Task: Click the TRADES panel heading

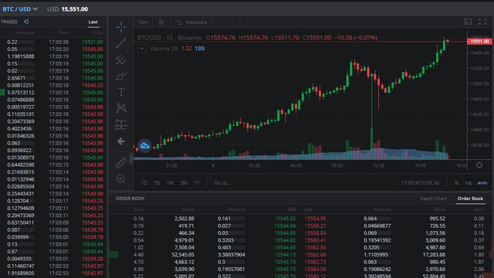Action: click(8, 22)
